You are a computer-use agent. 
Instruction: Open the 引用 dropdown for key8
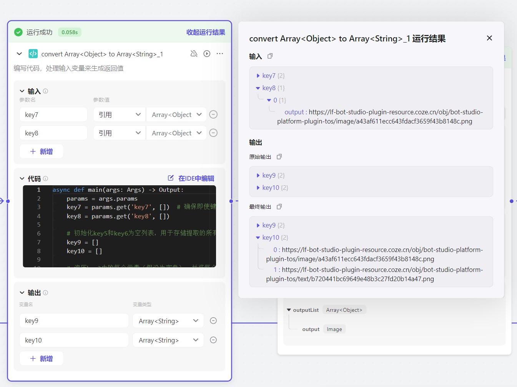coord(120,133)
